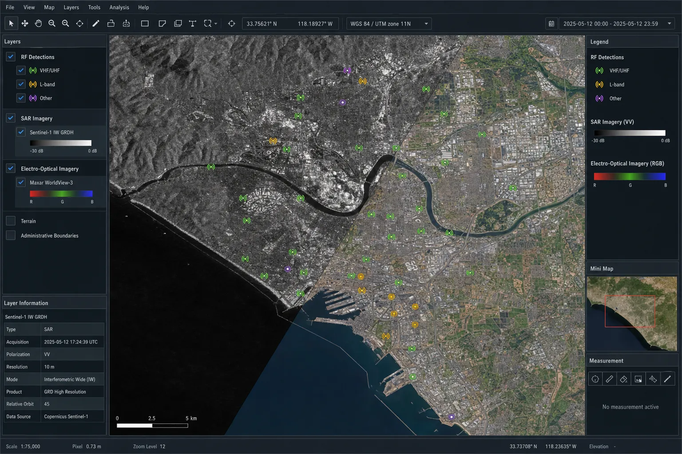Uncheck the Electro-Optical Imagery group
The width and height of the screenshot is (682, 454).
tap(11, 168)
